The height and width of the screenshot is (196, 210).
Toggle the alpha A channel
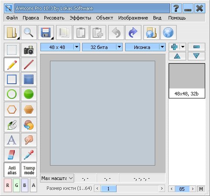(x=33, y=185)
